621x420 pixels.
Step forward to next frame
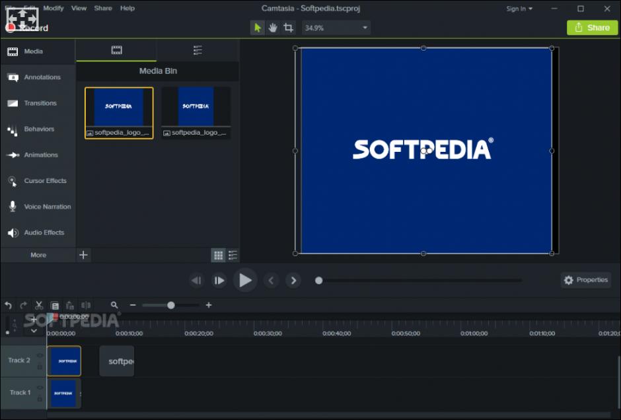click(219, 281)
